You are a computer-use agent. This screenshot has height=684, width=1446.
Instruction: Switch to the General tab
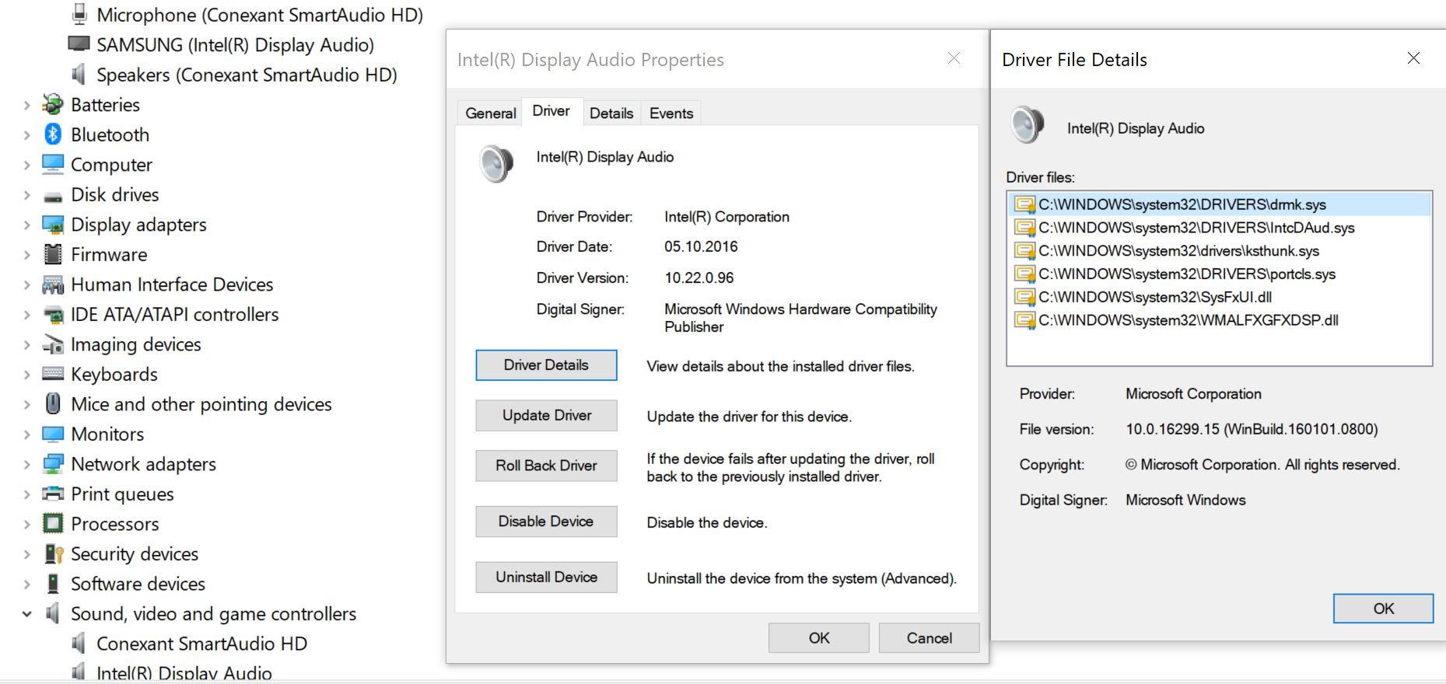490,113
